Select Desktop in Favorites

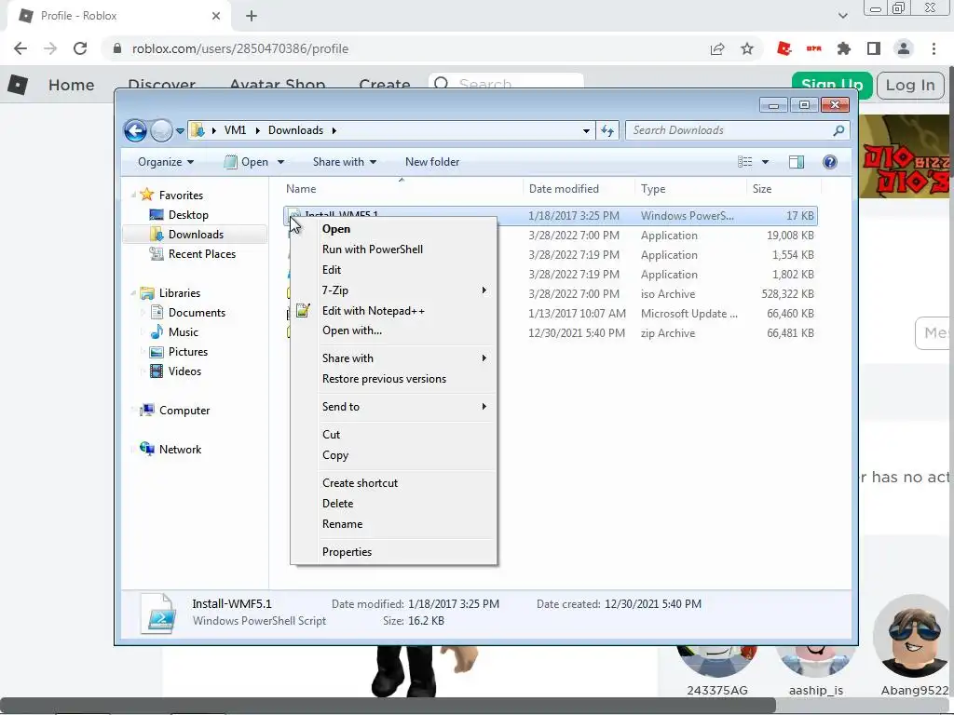tap(188, 215)
